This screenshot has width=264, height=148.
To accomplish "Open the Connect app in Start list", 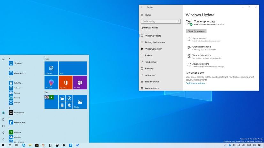I will [x=15, y=98].
